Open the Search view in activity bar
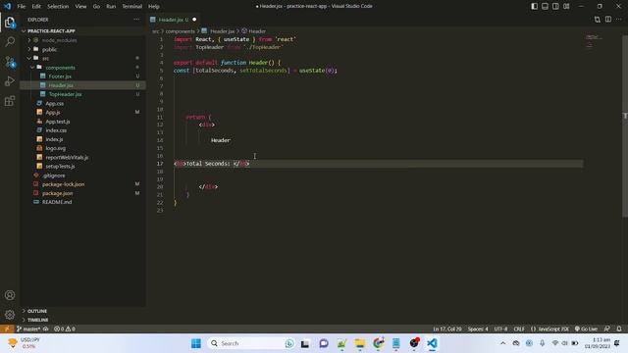 point(10,41)
